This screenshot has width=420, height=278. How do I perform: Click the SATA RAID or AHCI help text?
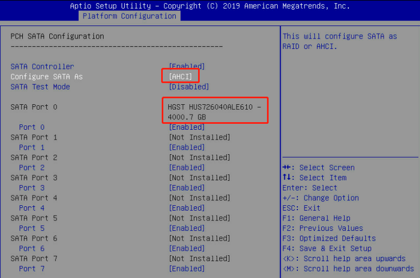[340, 41]
